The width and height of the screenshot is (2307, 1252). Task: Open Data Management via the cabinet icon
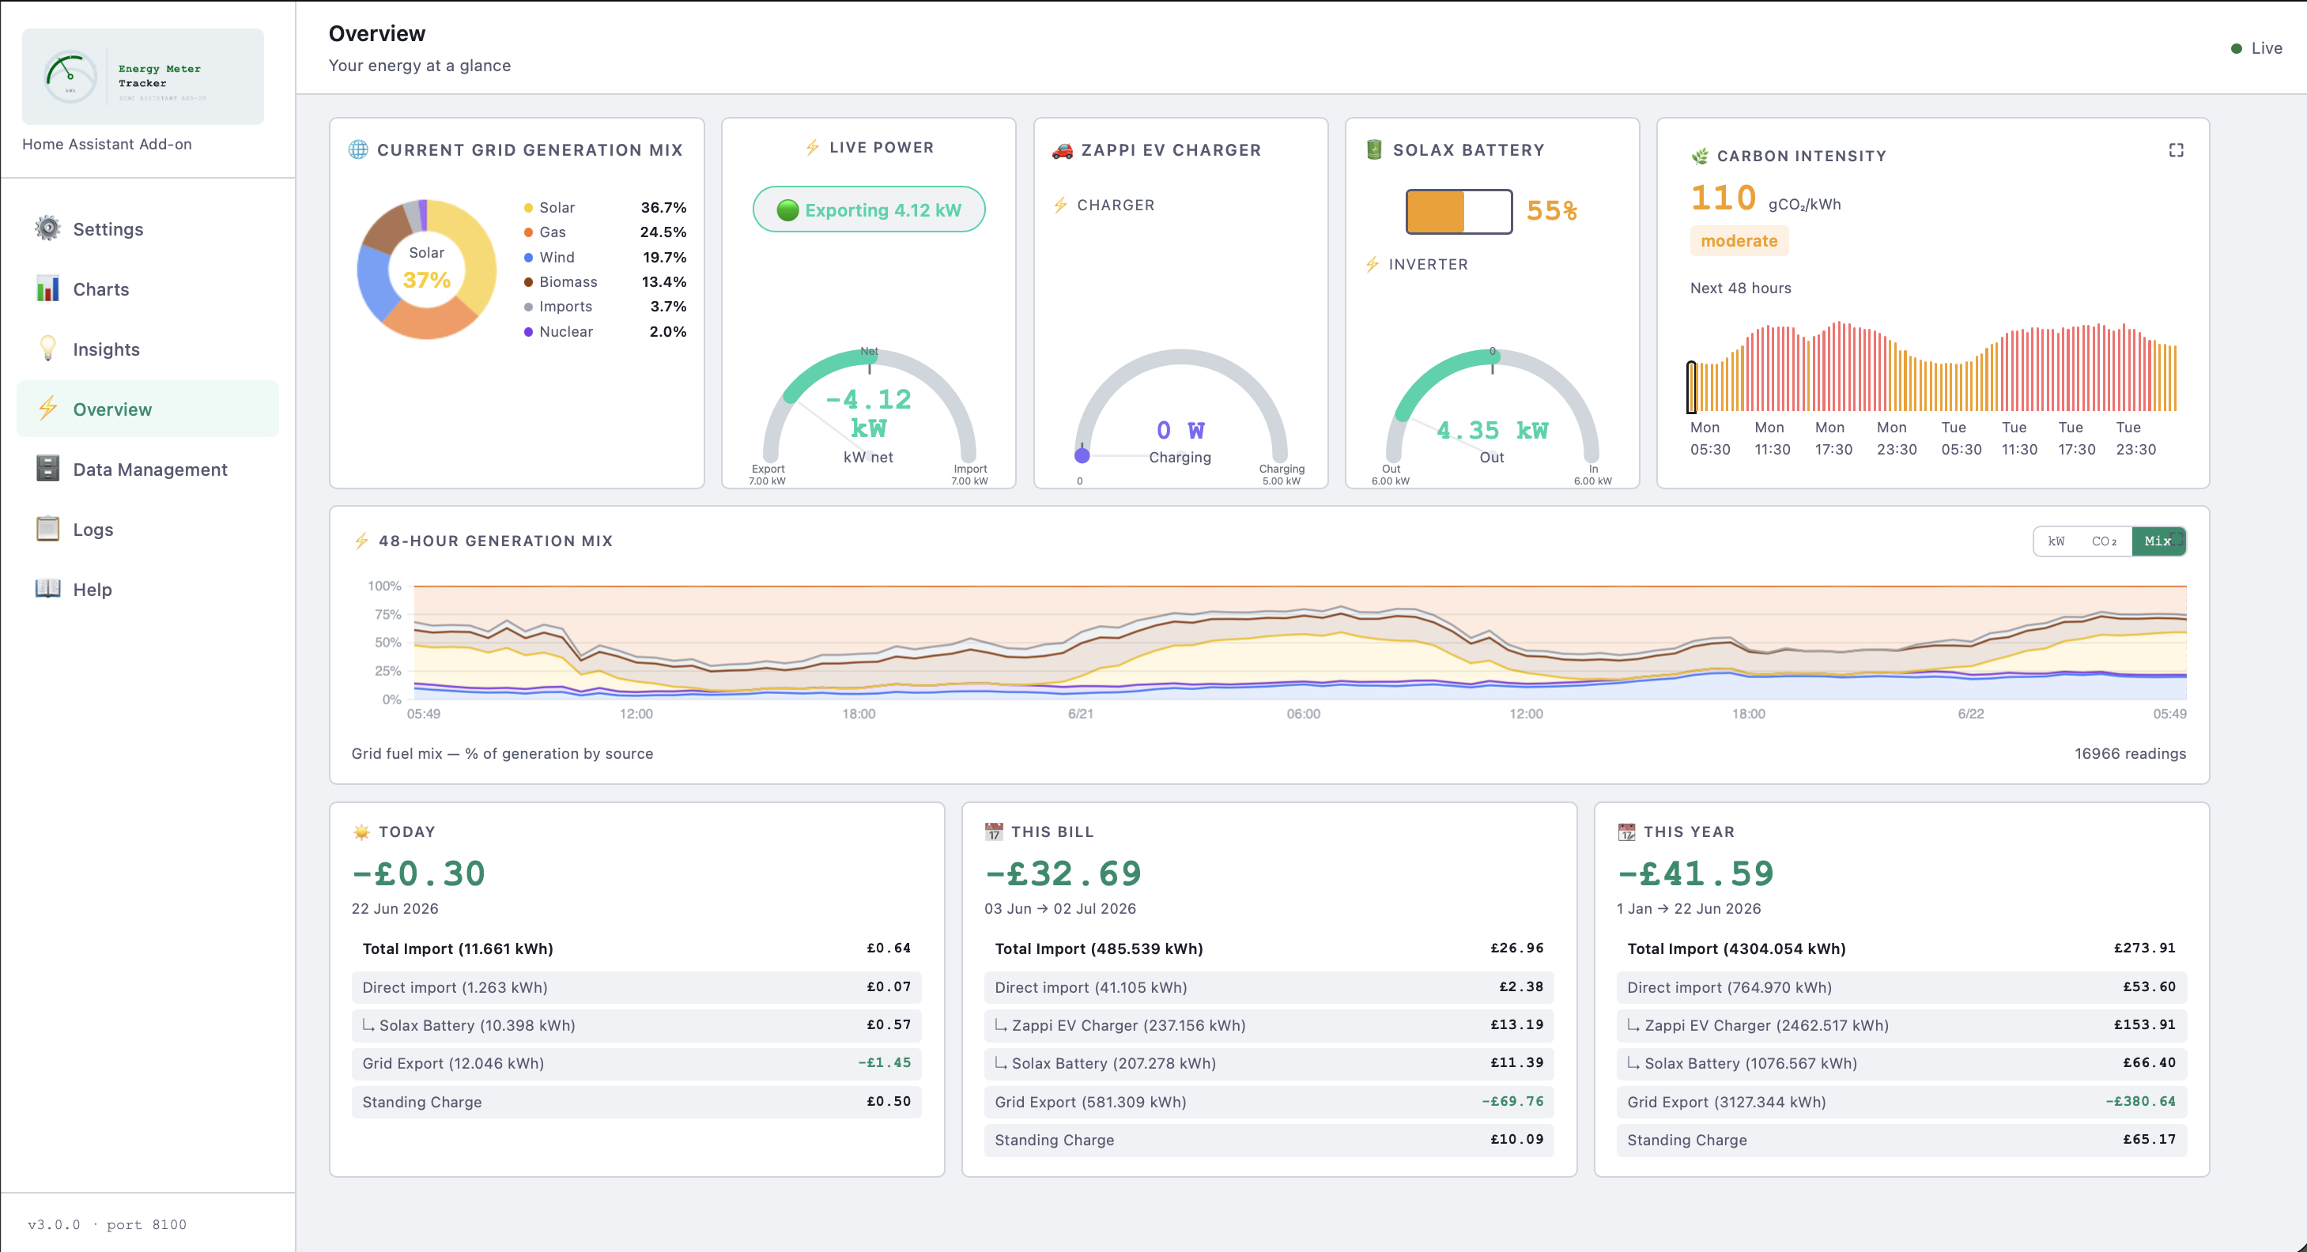tap(47, 469)
